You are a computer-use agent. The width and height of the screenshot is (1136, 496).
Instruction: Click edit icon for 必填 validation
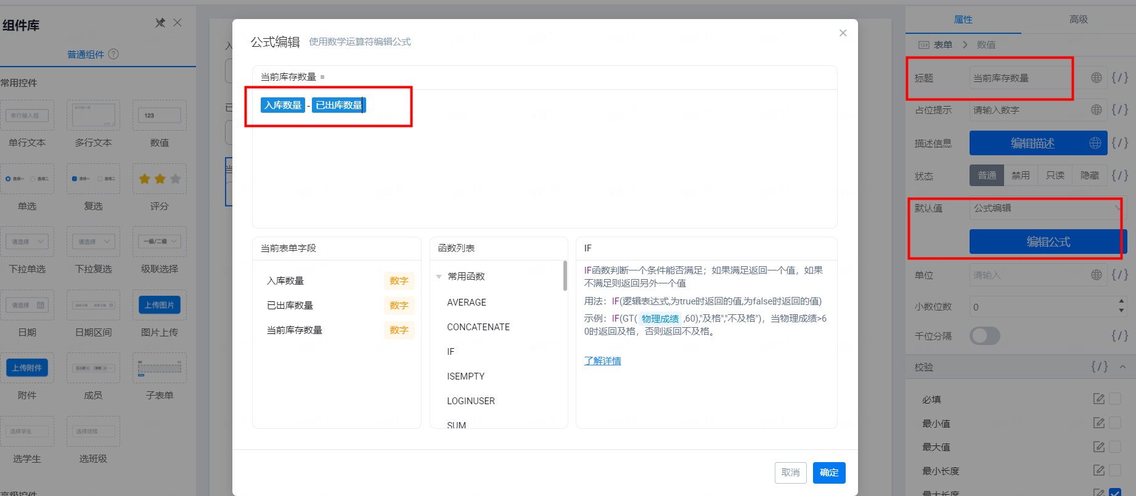click(x=1099, y=399)
